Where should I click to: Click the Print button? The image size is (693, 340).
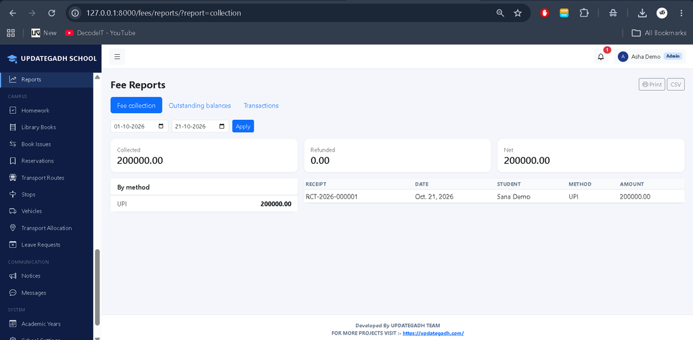[652, 85]
